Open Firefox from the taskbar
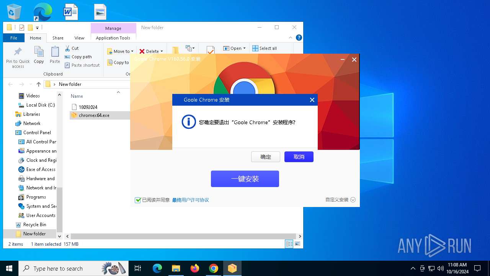 tap(195, 268)
